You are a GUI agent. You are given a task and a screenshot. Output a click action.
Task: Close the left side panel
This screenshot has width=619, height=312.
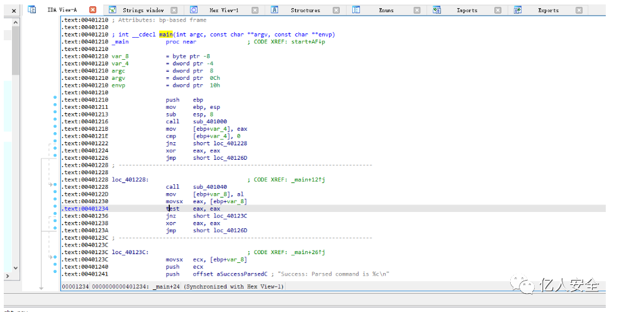pyautogui.click(x=14, y=11)
